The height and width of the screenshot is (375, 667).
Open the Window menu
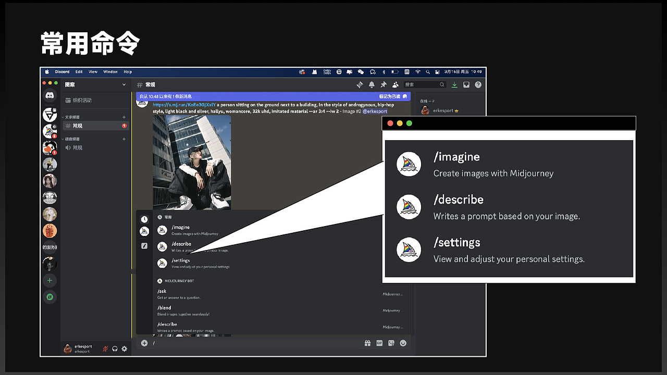[x=110, y=71]
